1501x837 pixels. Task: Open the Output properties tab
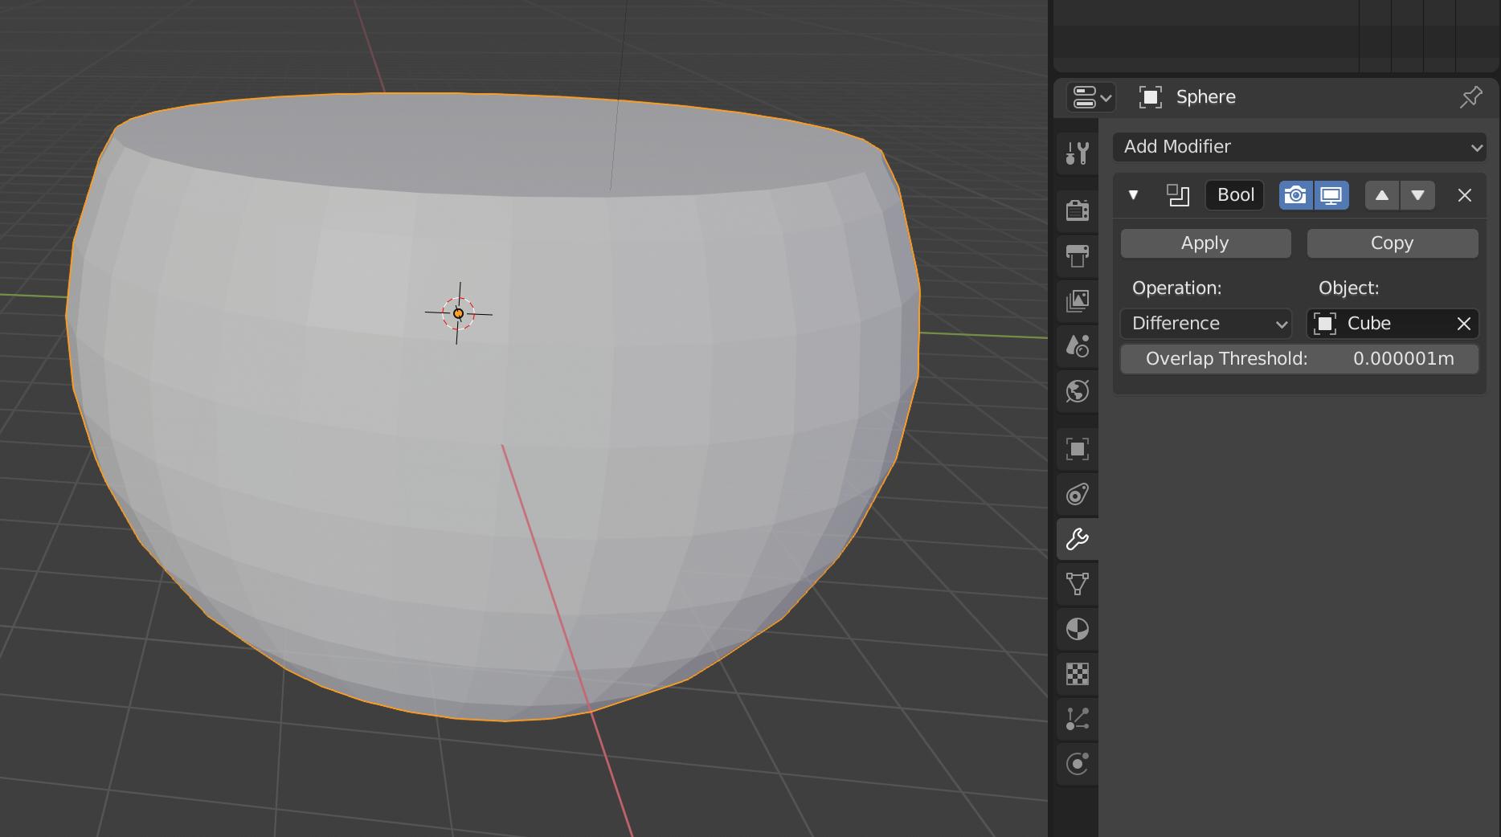click(x=1078, y=255)
